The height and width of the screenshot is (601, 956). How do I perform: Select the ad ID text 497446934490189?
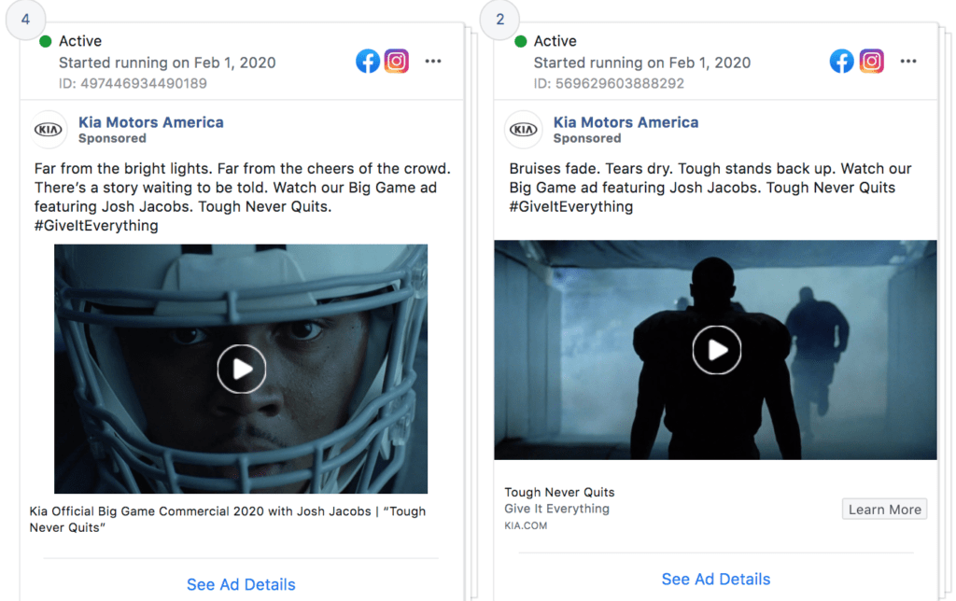tap(143, 83)
